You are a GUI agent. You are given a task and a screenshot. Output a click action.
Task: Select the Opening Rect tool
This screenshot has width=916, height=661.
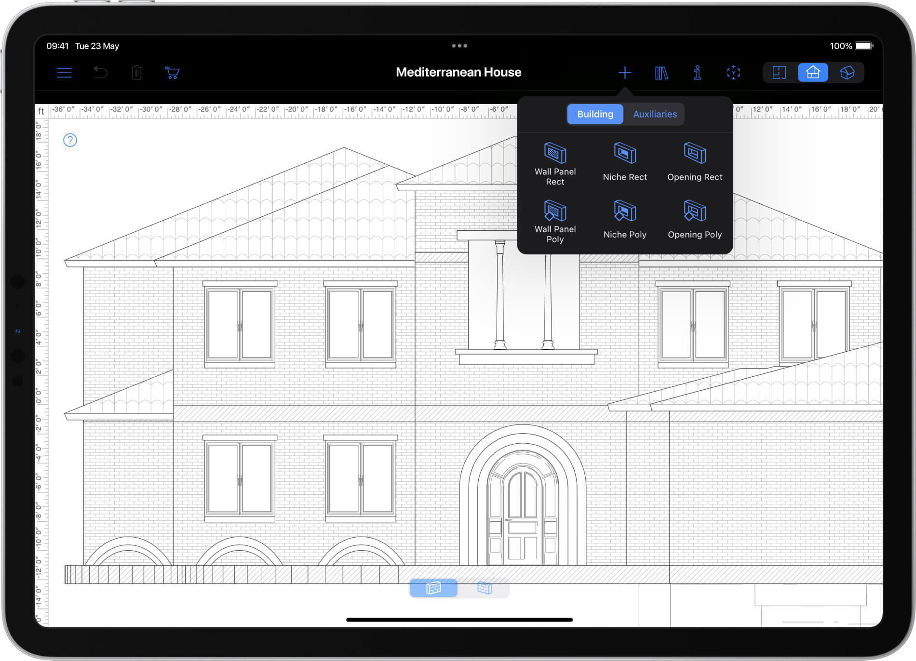coord(694,161)
